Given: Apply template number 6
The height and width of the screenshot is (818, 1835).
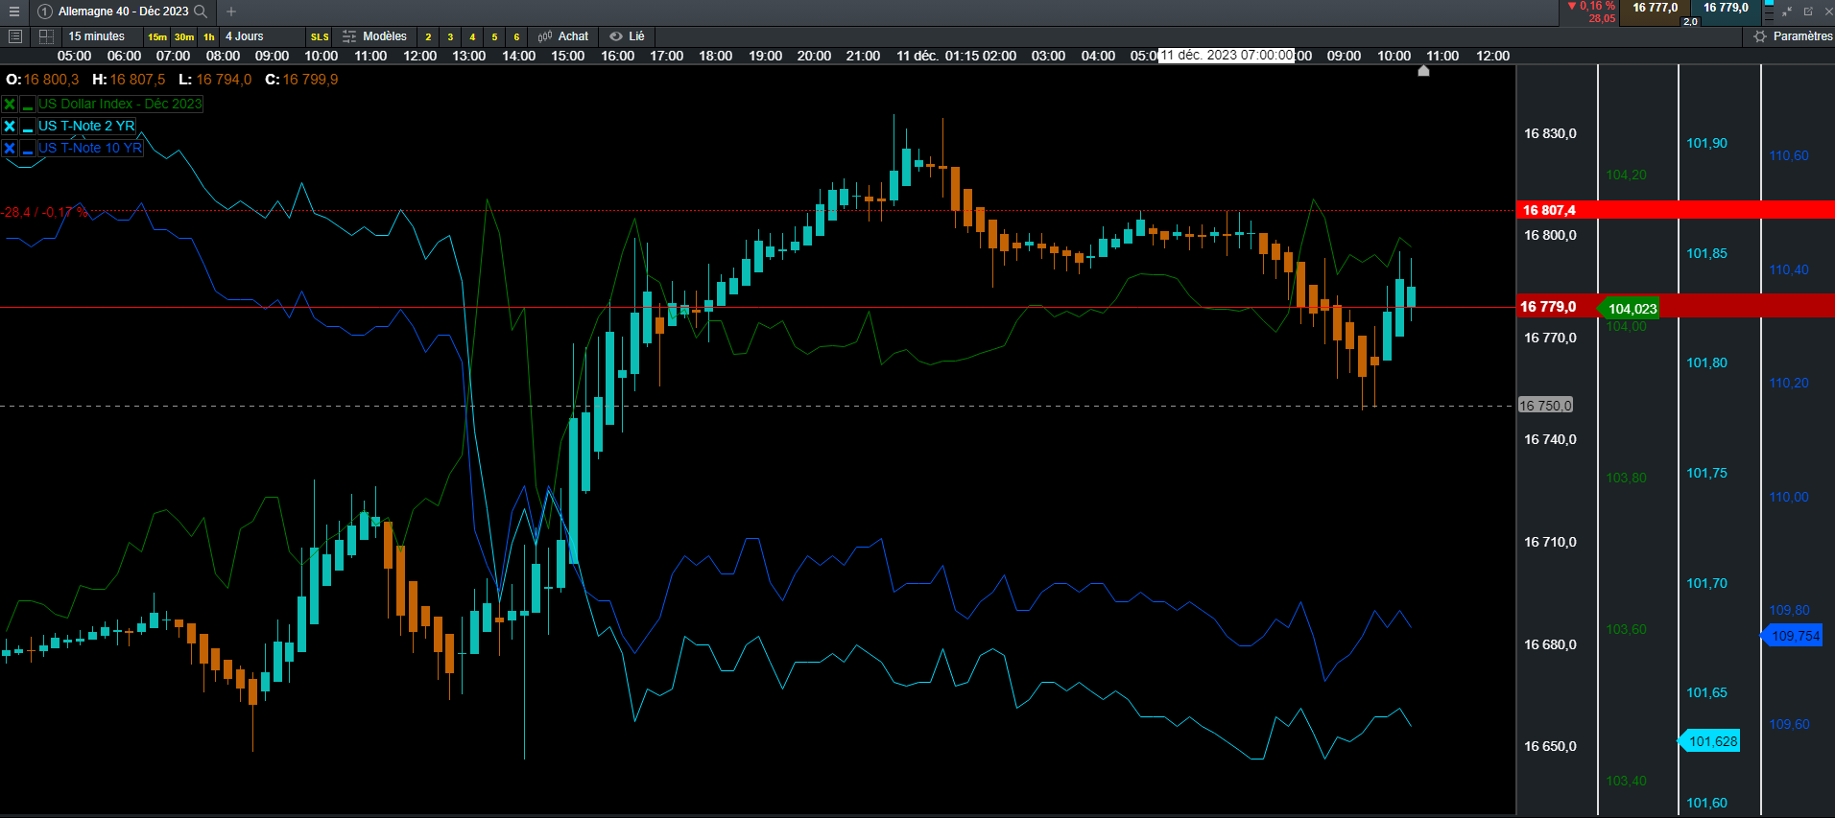Looking at the screenshot, I should [516, 36].
